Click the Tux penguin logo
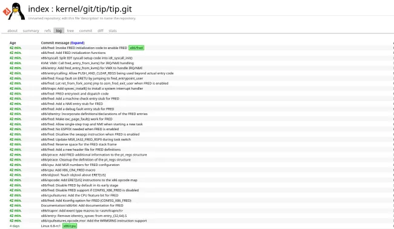This screenshot has width=394, height=229. [x=17, y=12]
